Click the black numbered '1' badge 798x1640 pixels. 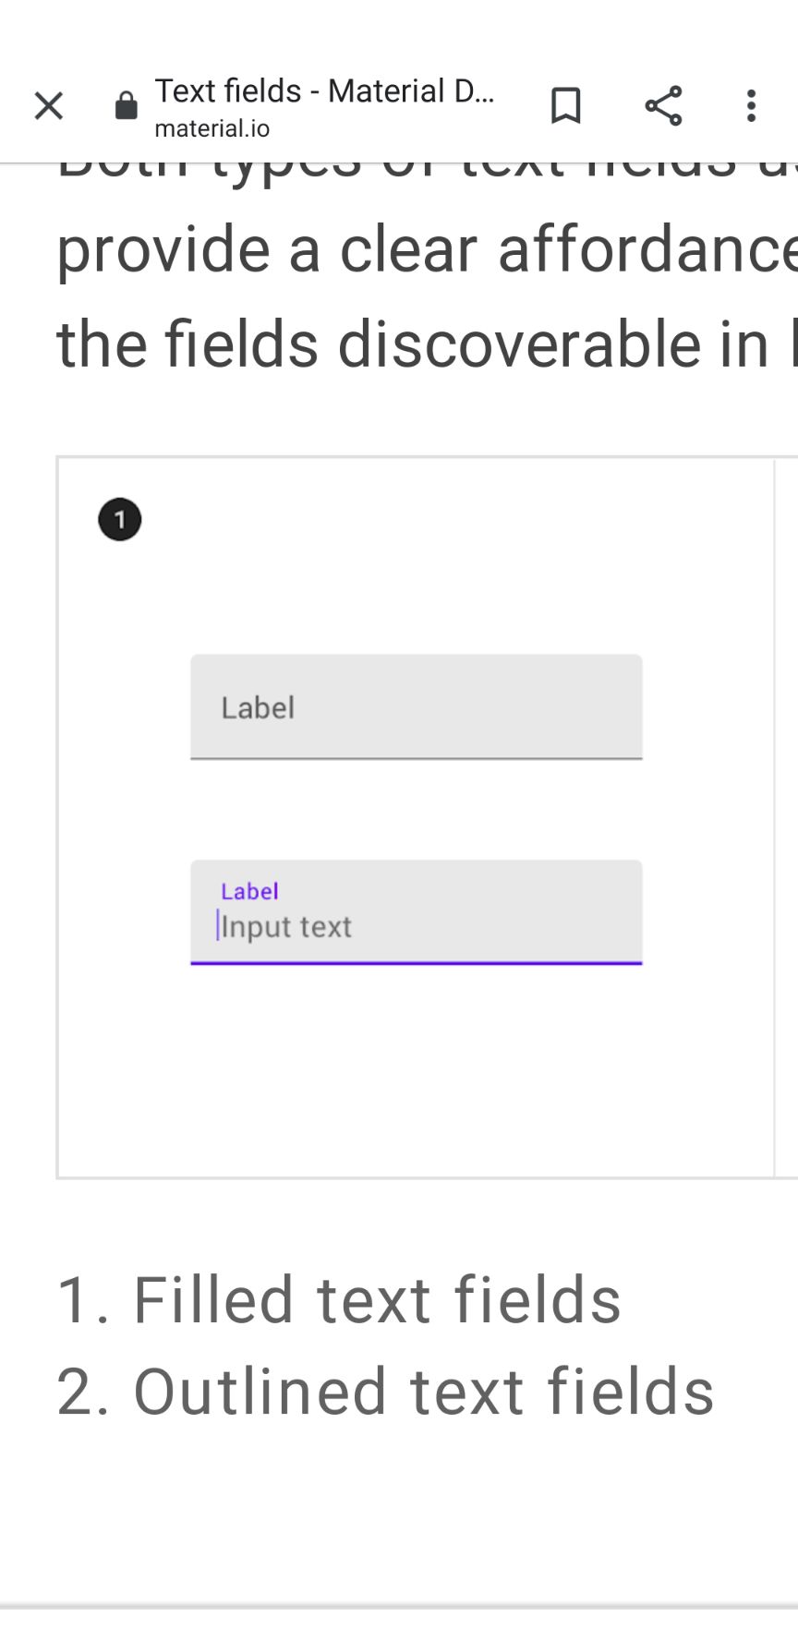120,520
